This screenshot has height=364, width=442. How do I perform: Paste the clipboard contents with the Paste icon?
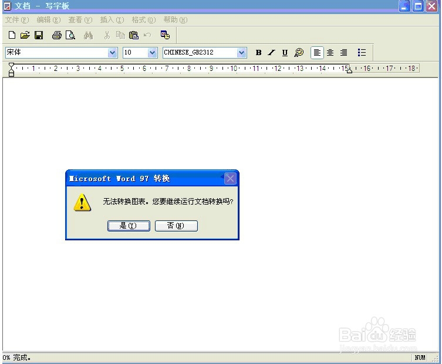[134, 35]
